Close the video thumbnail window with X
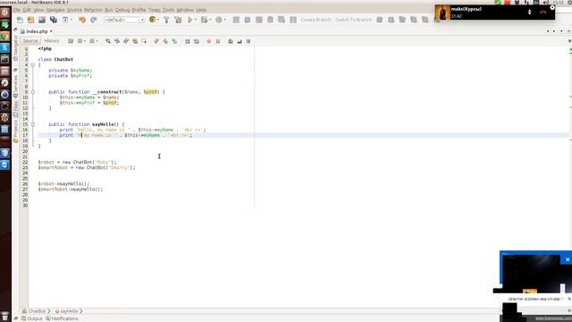 click(568, 259)
